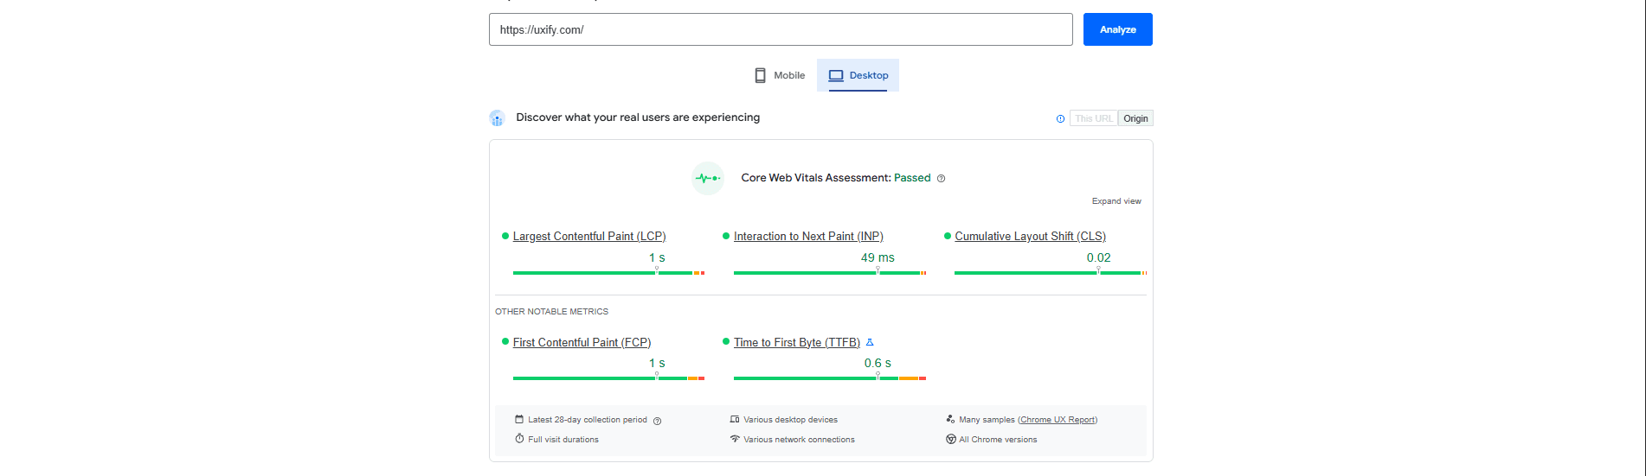
Task: Click the calendar icon for collection period
Action: click(x=519, y=419)
